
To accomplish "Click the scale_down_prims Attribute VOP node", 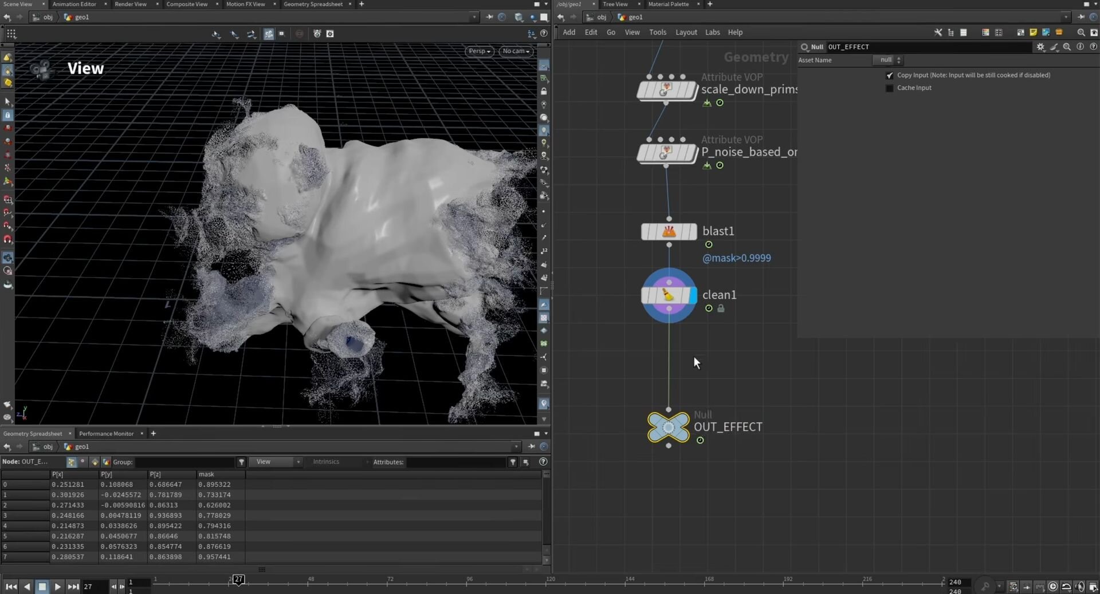I will coord(667,90).
